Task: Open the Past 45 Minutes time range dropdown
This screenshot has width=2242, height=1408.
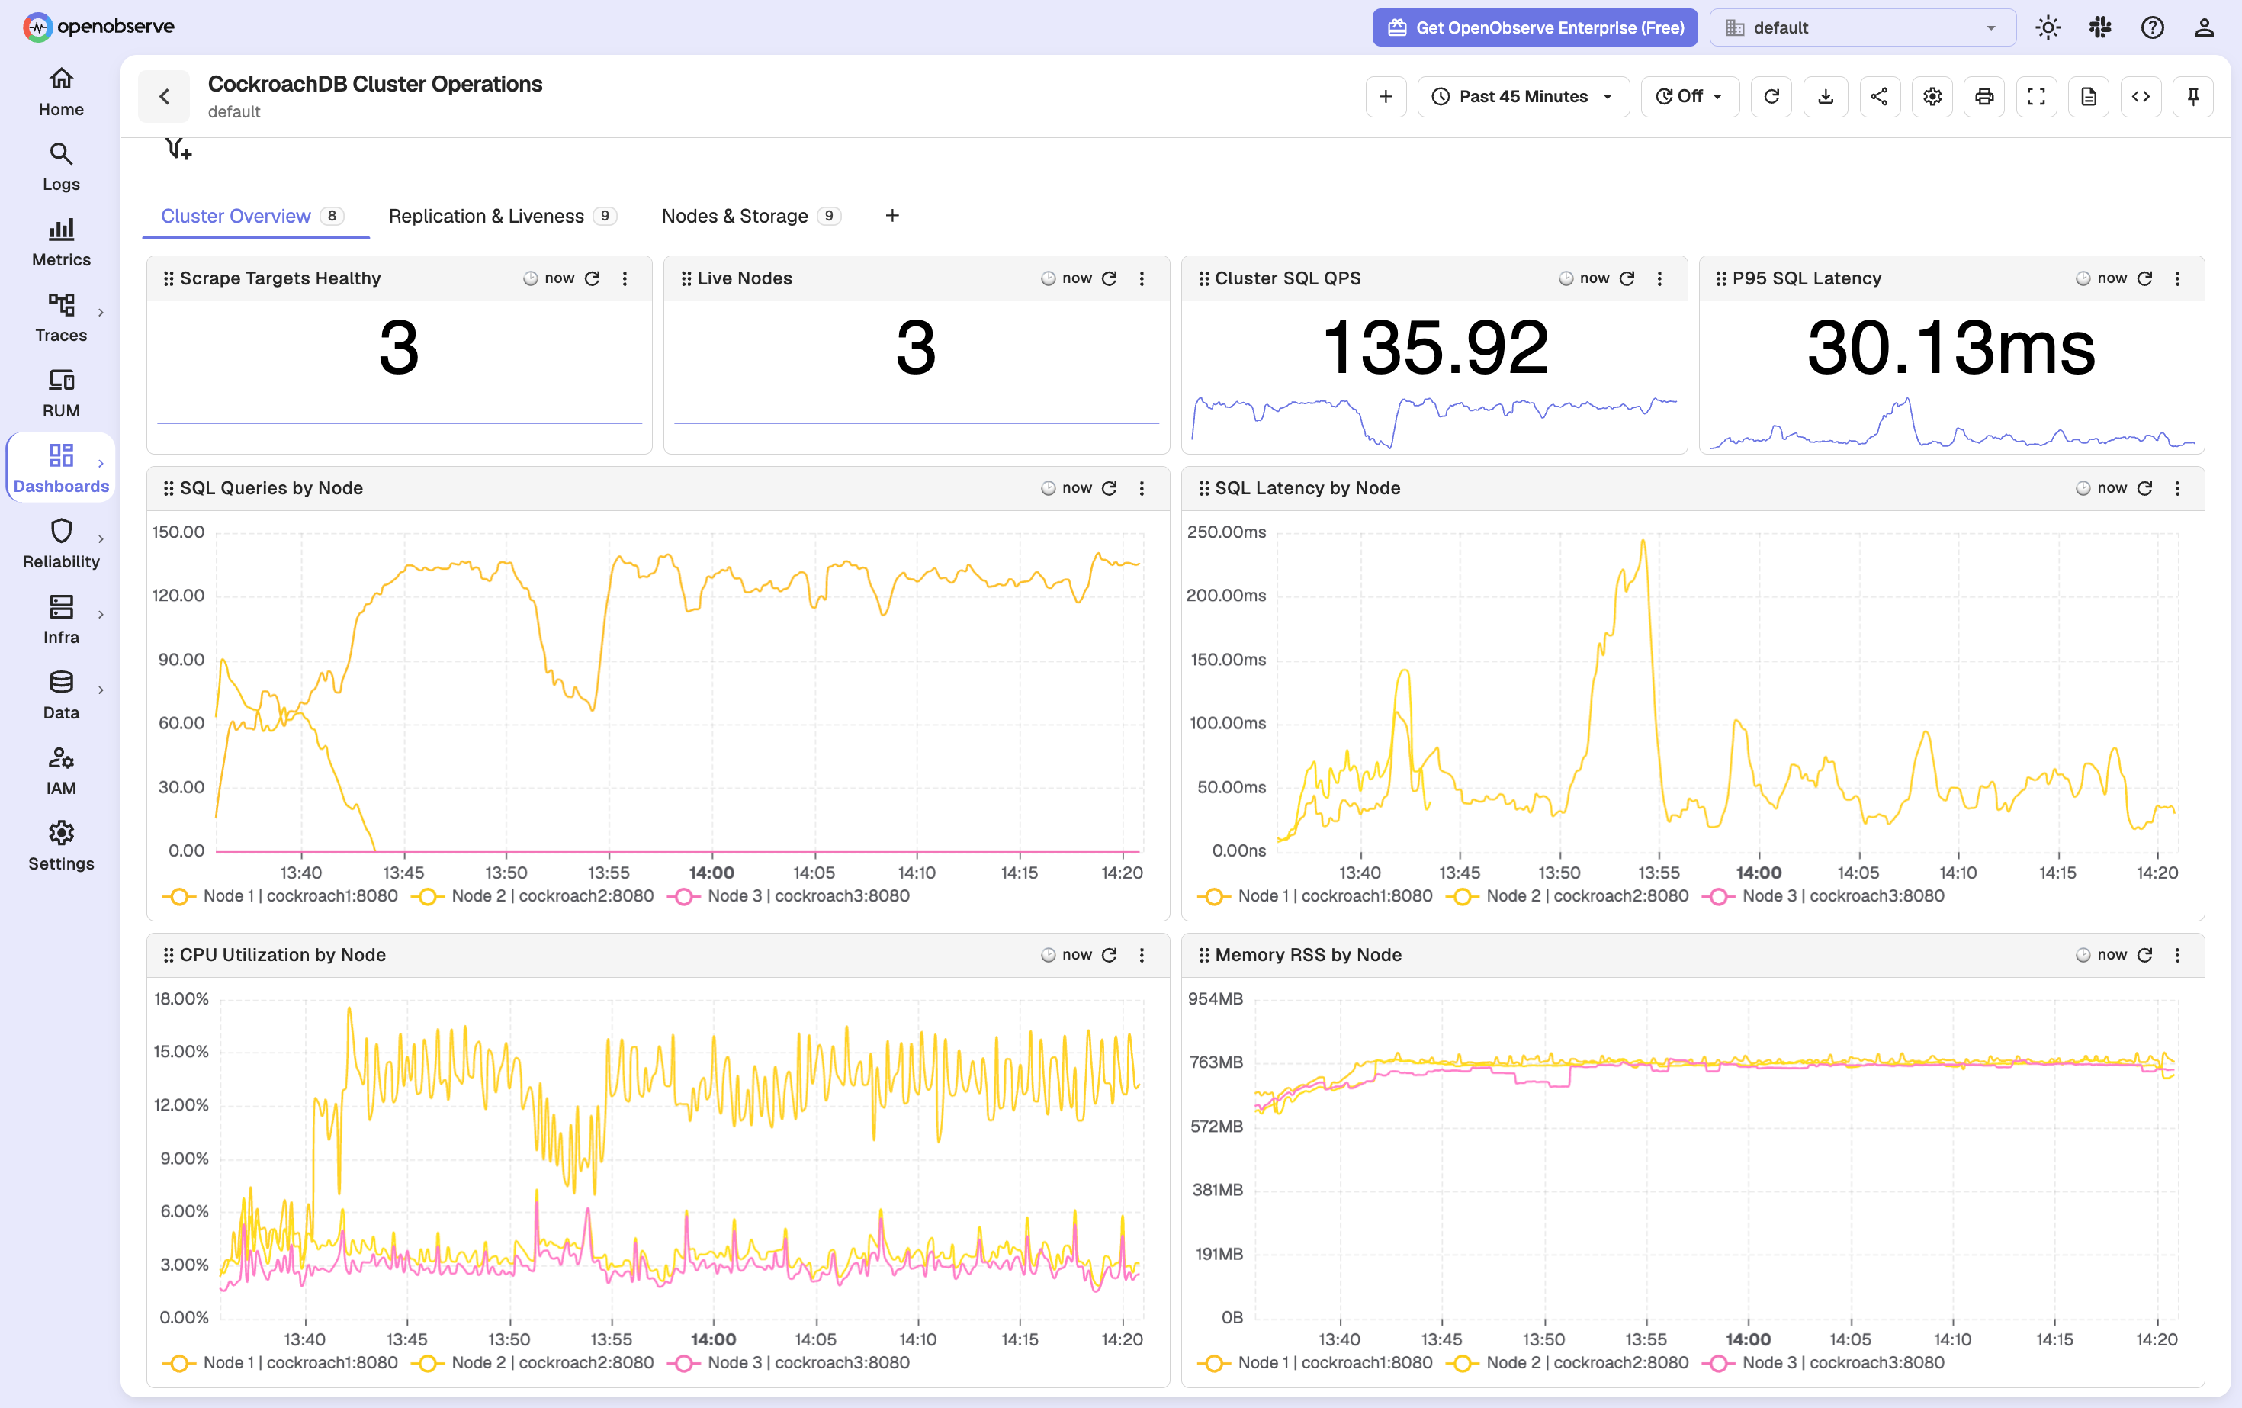Action: 1523,96
